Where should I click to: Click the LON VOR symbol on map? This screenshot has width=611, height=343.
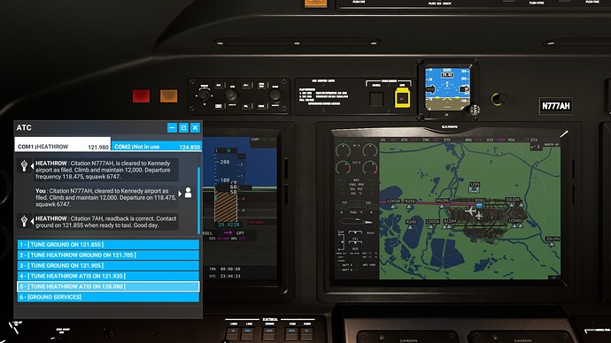click(x=475, y=187)
